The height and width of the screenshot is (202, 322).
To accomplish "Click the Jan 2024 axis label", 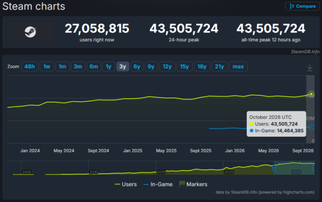I will 30,151.
